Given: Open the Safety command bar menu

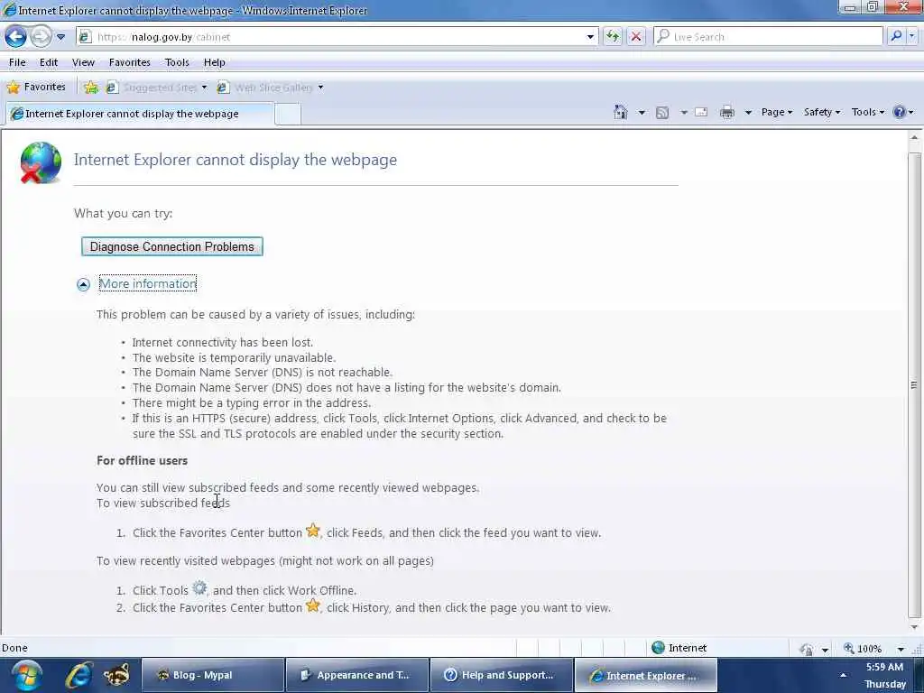Looking at the screenshot, I should (821, 112).
